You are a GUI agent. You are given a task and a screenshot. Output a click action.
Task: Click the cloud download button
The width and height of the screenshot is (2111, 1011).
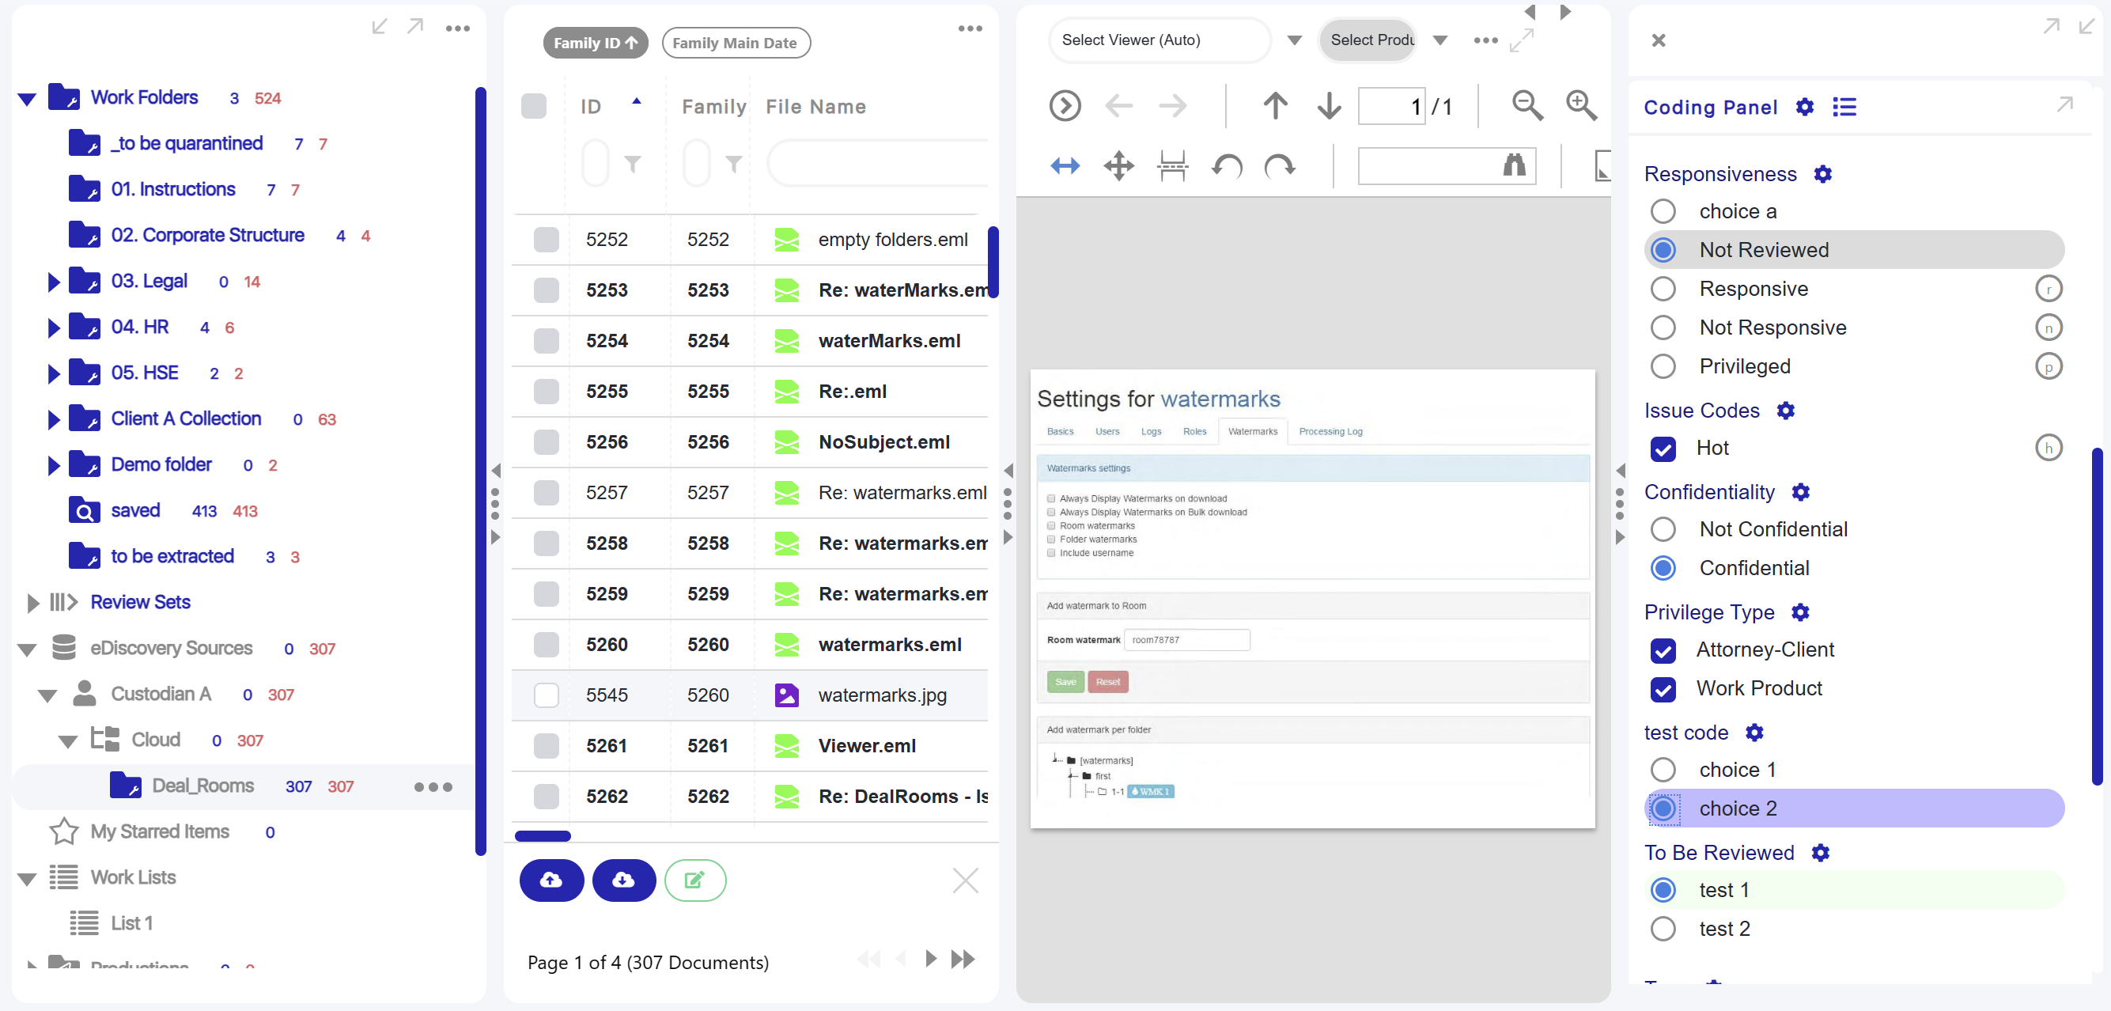pyautogui.click(x=623, y=880)
